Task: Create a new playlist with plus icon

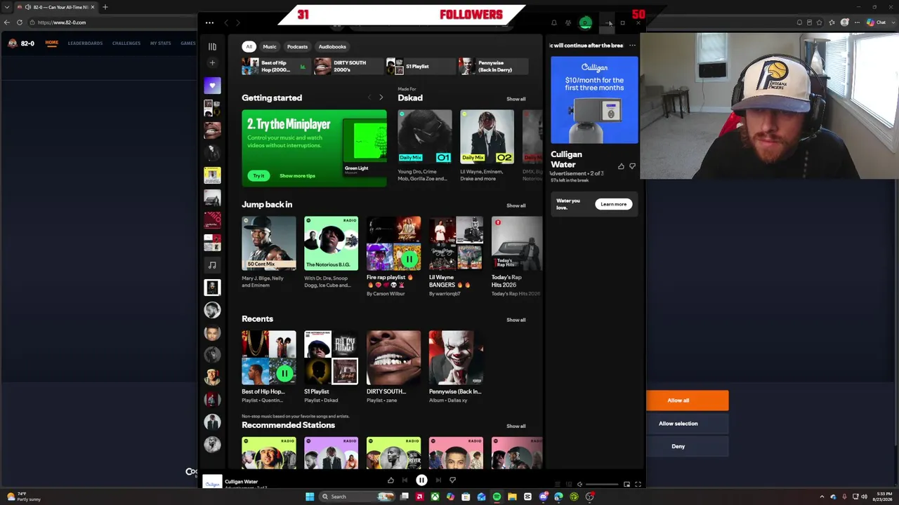Action: (212, 63)
